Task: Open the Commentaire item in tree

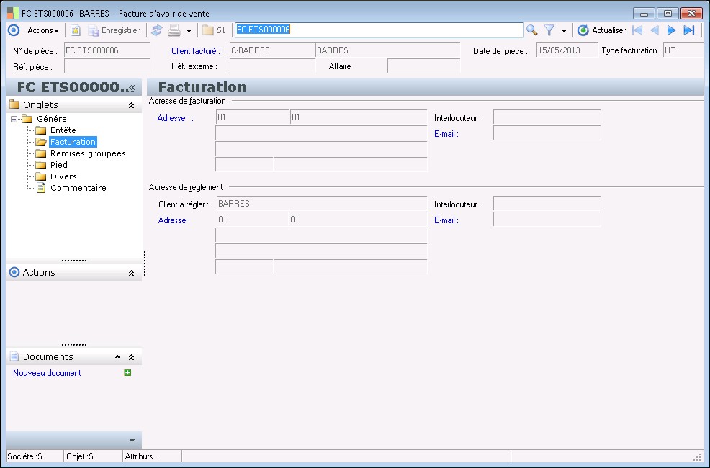Action: [x=78, y=188]
